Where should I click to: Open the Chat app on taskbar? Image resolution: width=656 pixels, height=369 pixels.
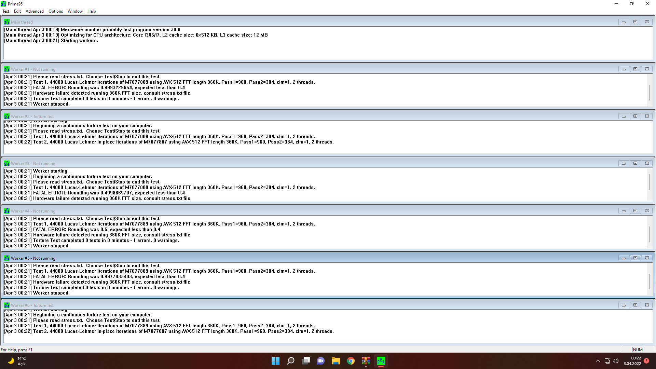pos(320,361)
